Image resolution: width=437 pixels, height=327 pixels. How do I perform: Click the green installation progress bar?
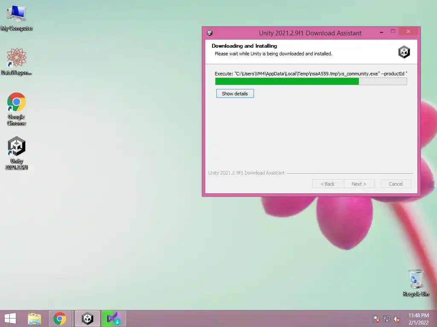coord(311,81)
